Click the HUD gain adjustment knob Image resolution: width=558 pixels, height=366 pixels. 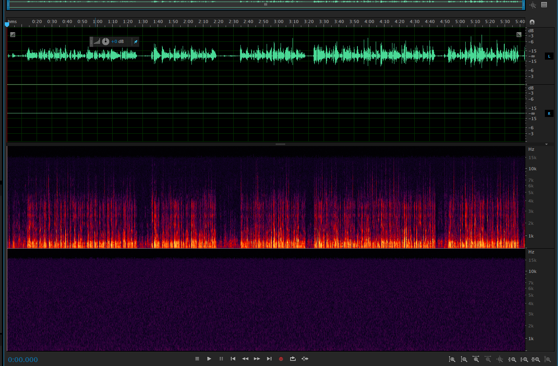[x=105, y=41]
